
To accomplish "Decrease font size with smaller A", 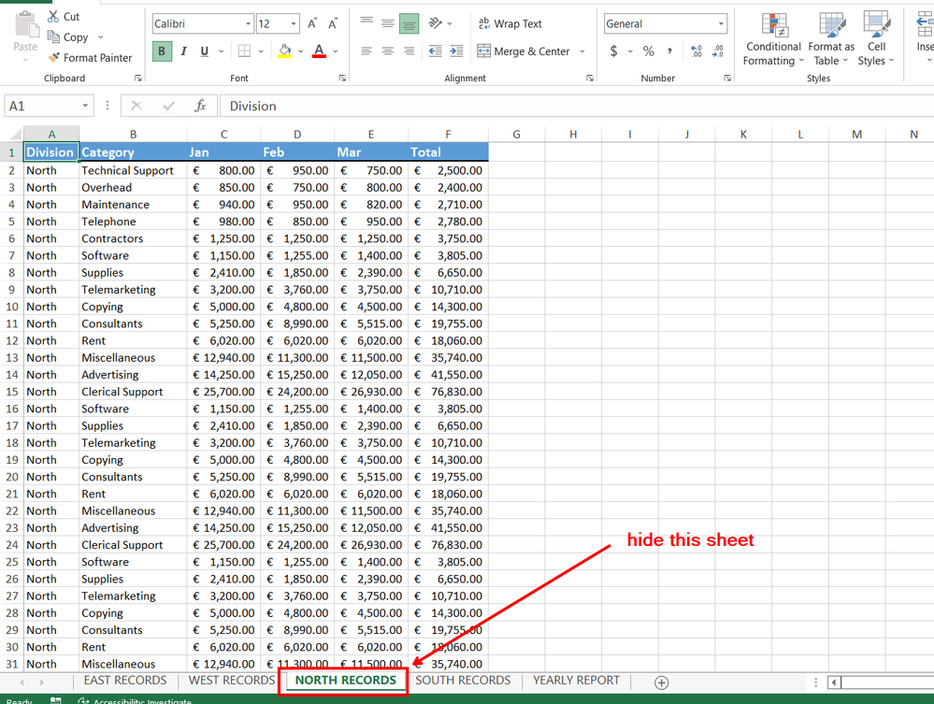I will (333, 23).
